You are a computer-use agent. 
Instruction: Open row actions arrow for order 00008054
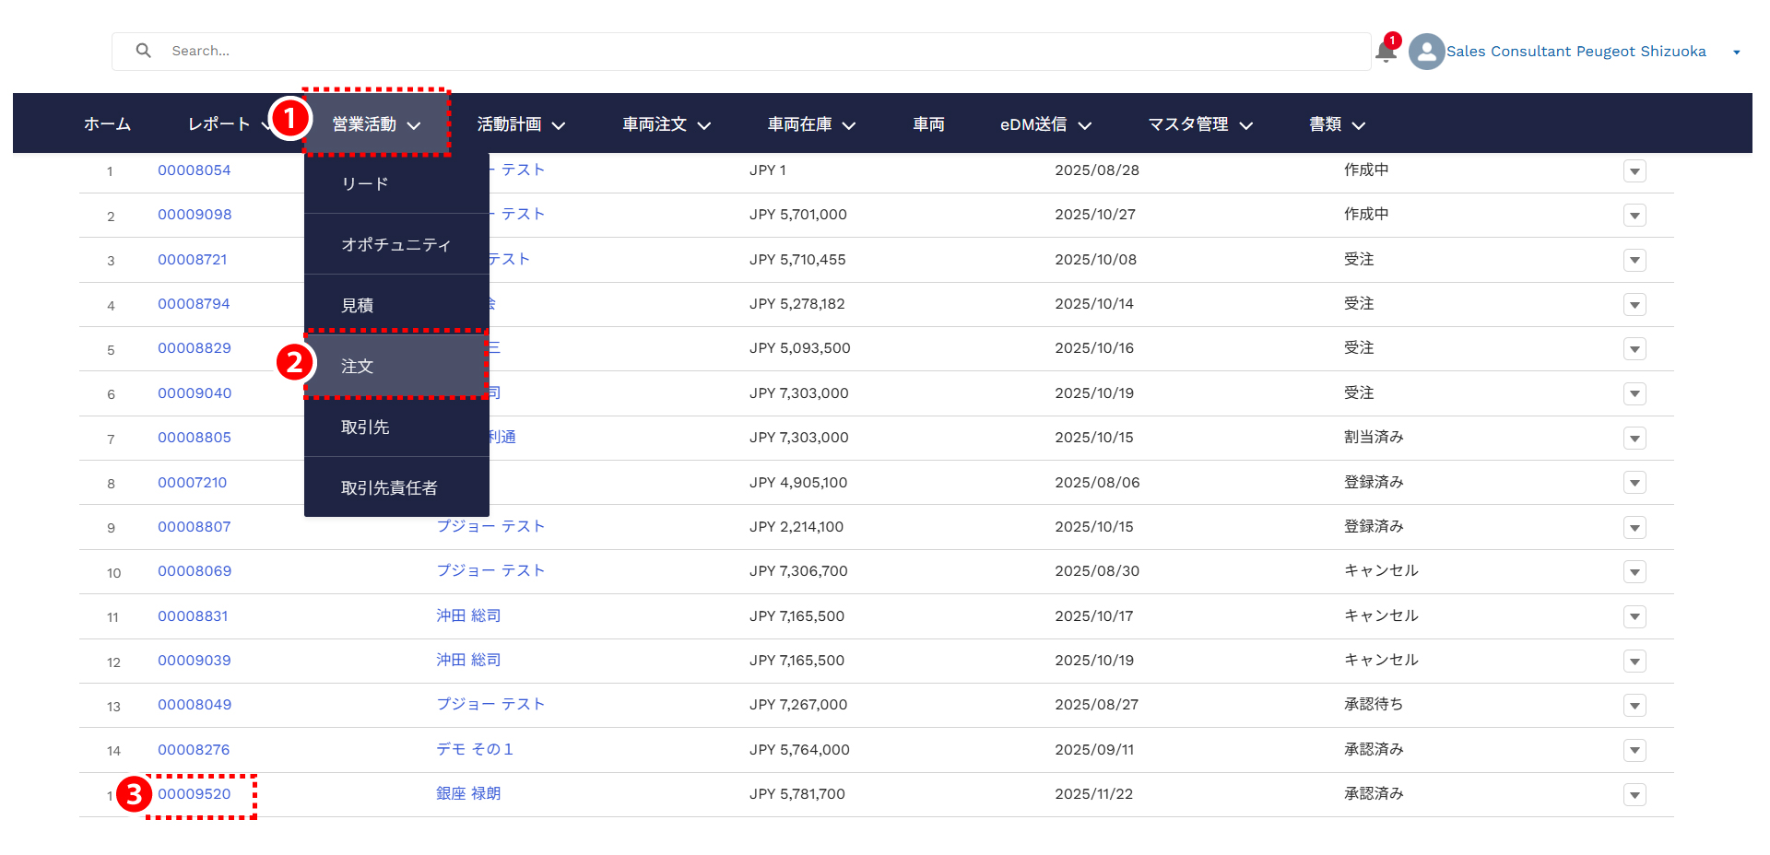(1634, 171)
